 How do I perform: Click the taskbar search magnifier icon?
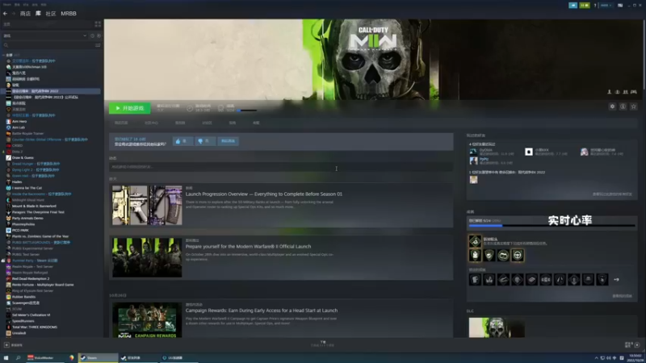18,358
